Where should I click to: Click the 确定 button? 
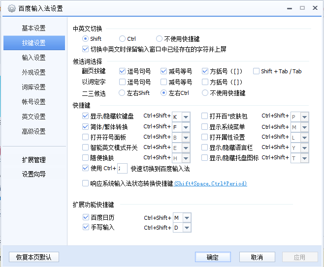(x=212, y=257)
